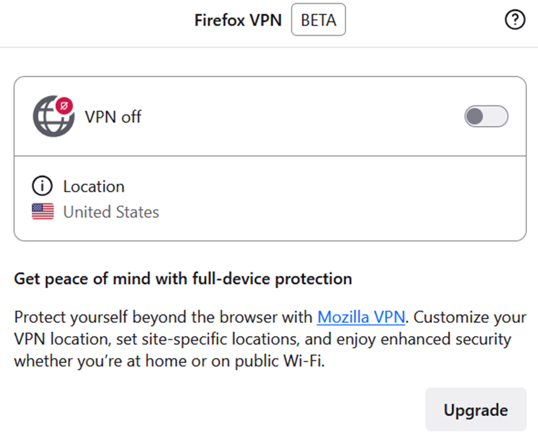Turn on the VPN toggle switch

486,116
